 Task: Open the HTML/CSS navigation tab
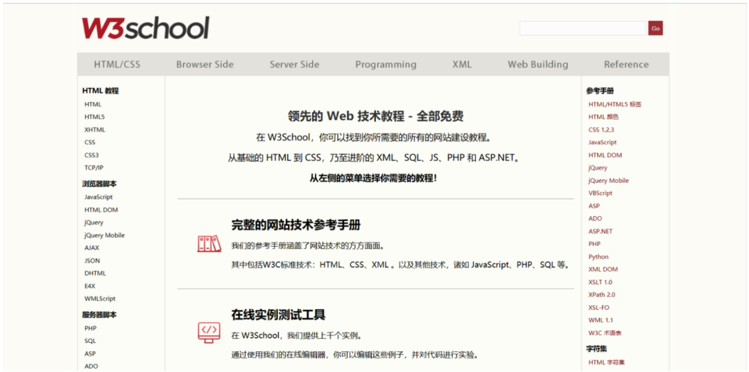tap(117, 64)
